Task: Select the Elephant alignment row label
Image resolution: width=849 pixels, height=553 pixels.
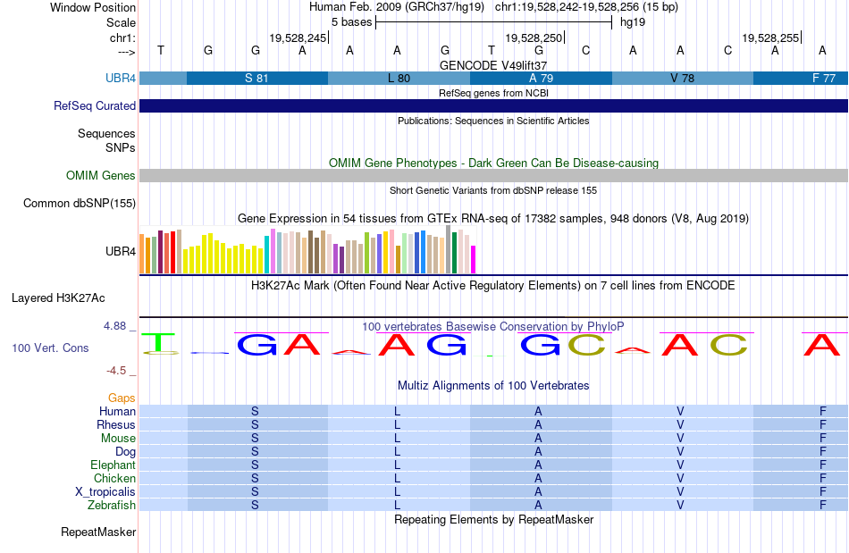Action: tap(113, 465)
